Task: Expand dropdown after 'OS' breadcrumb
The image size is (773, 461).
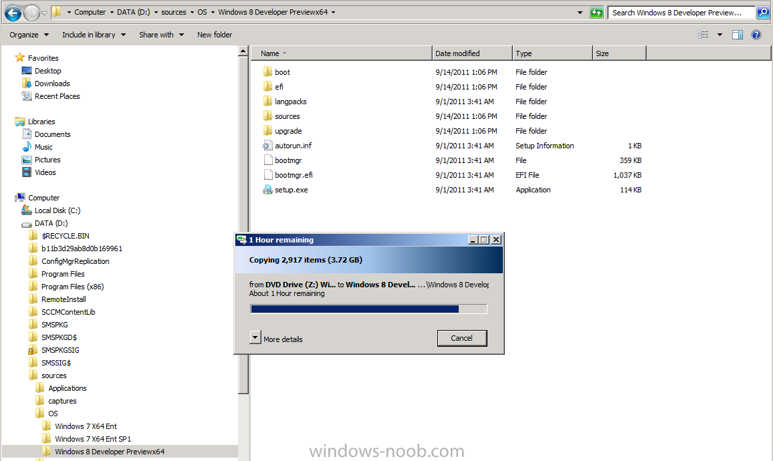Action: (213, 12)
